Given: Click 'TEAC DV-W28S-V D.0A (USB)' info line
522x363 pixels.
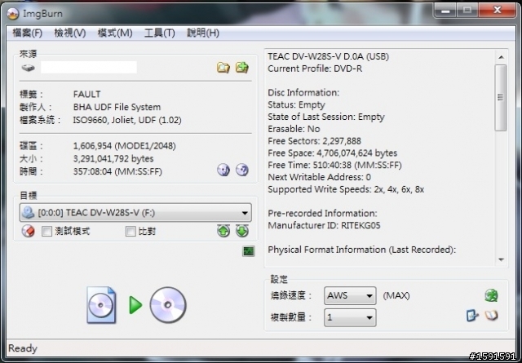Looking at the screenshot, I should pos(328,56).
